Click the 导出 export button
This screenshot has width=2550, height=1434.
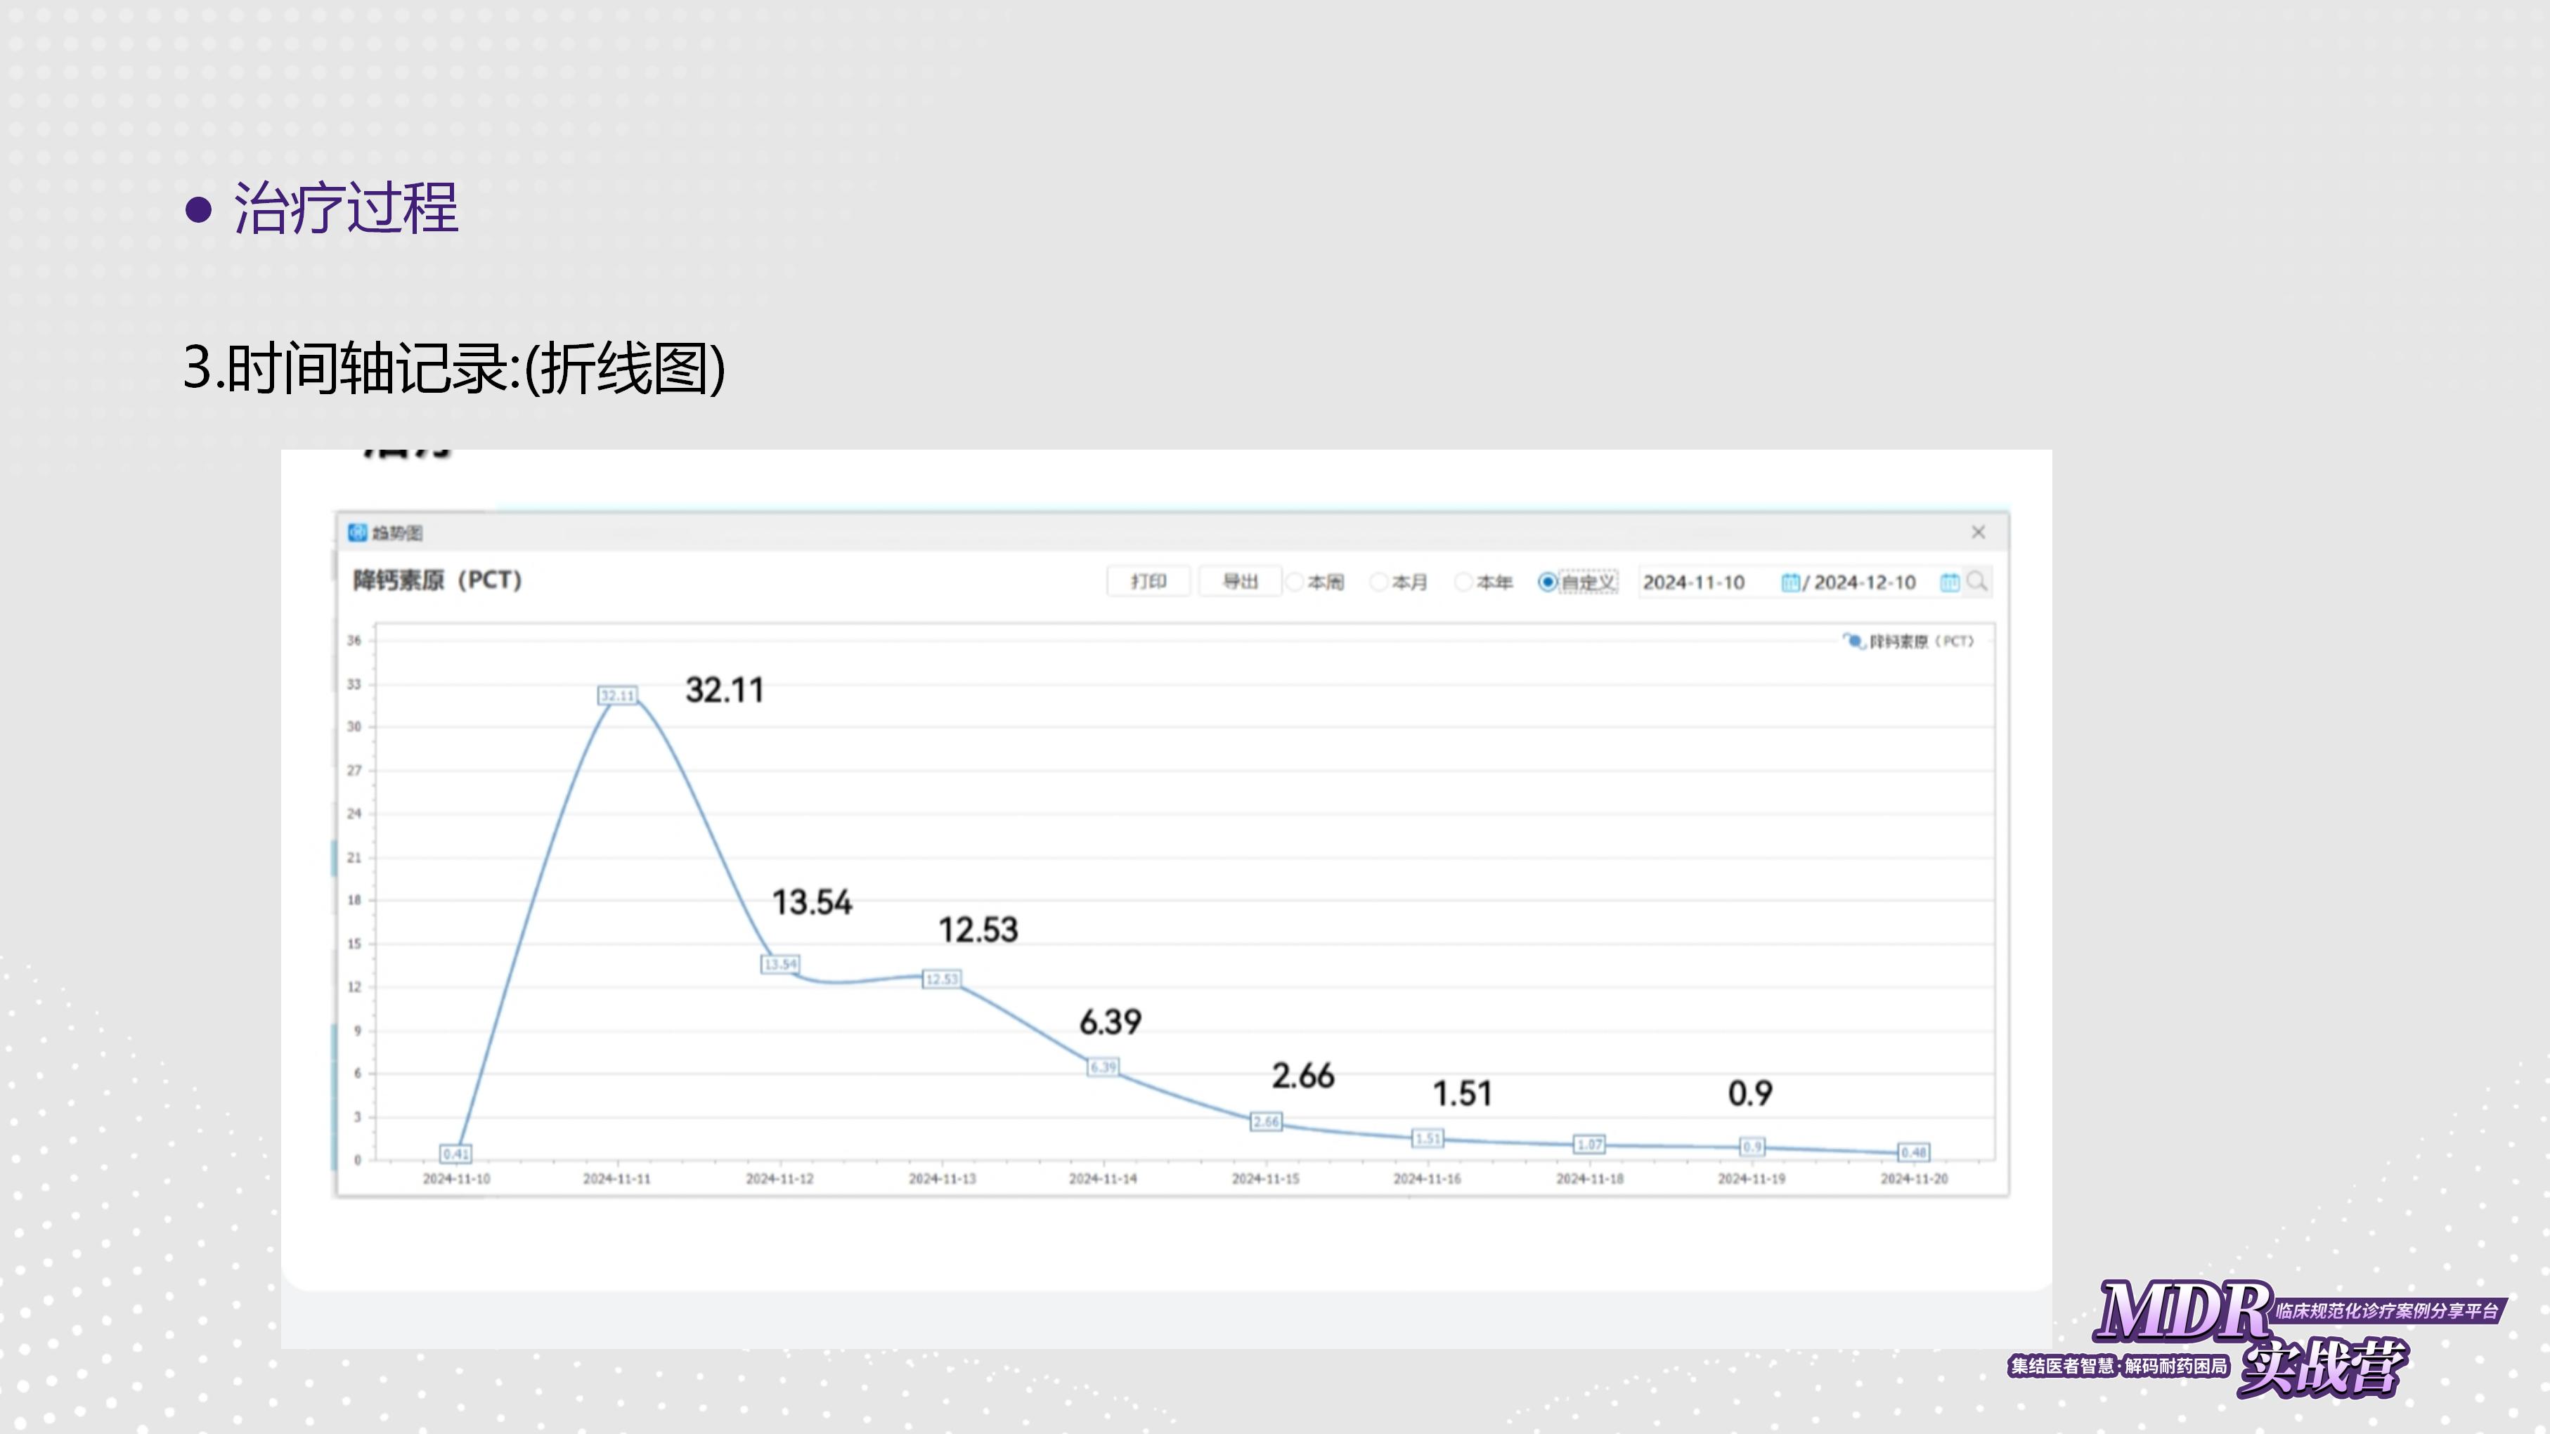tap(1239, 581)
